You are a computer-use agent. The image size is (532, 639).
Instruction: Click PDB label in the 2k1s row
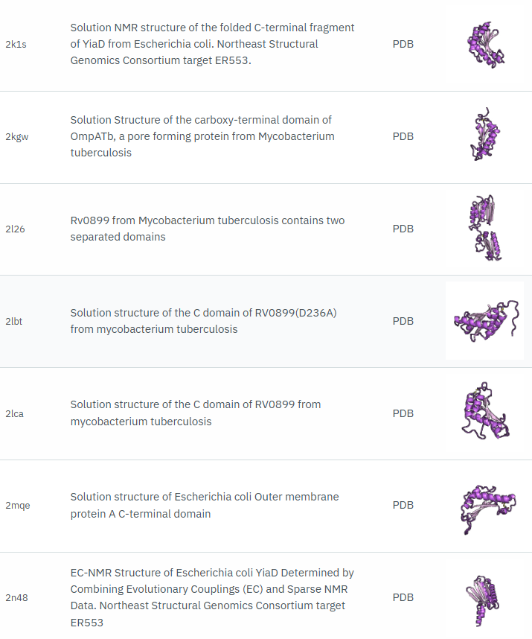(x=403, y=44)
